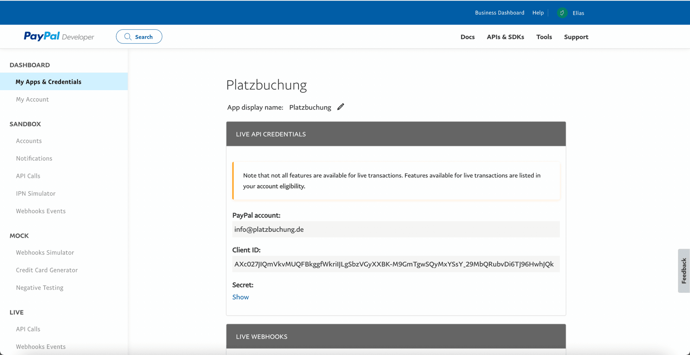Open the Support menu

[576, 37]
